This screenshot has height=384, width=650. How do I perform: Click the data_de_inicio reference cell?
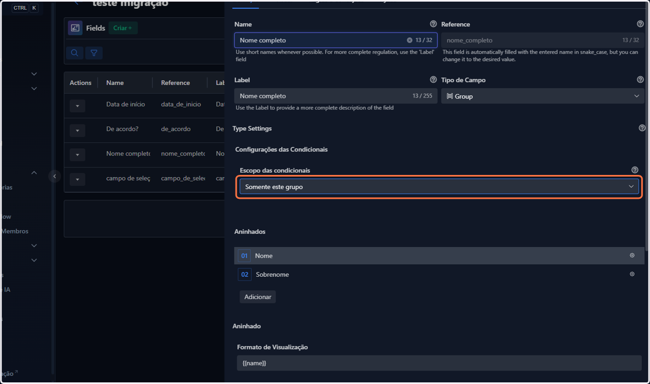click(181, 104)
